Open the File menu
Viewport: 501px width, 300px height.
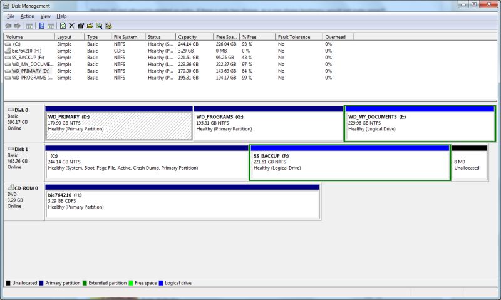point(11,16)
